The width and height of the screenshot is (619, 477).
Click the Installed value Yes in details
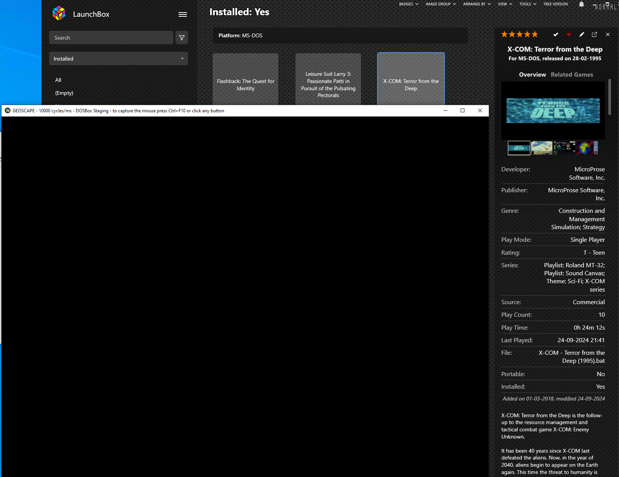600,386
